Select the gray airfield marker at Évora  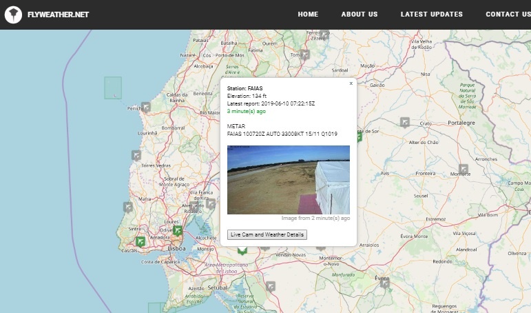click(x=385, y=283)
